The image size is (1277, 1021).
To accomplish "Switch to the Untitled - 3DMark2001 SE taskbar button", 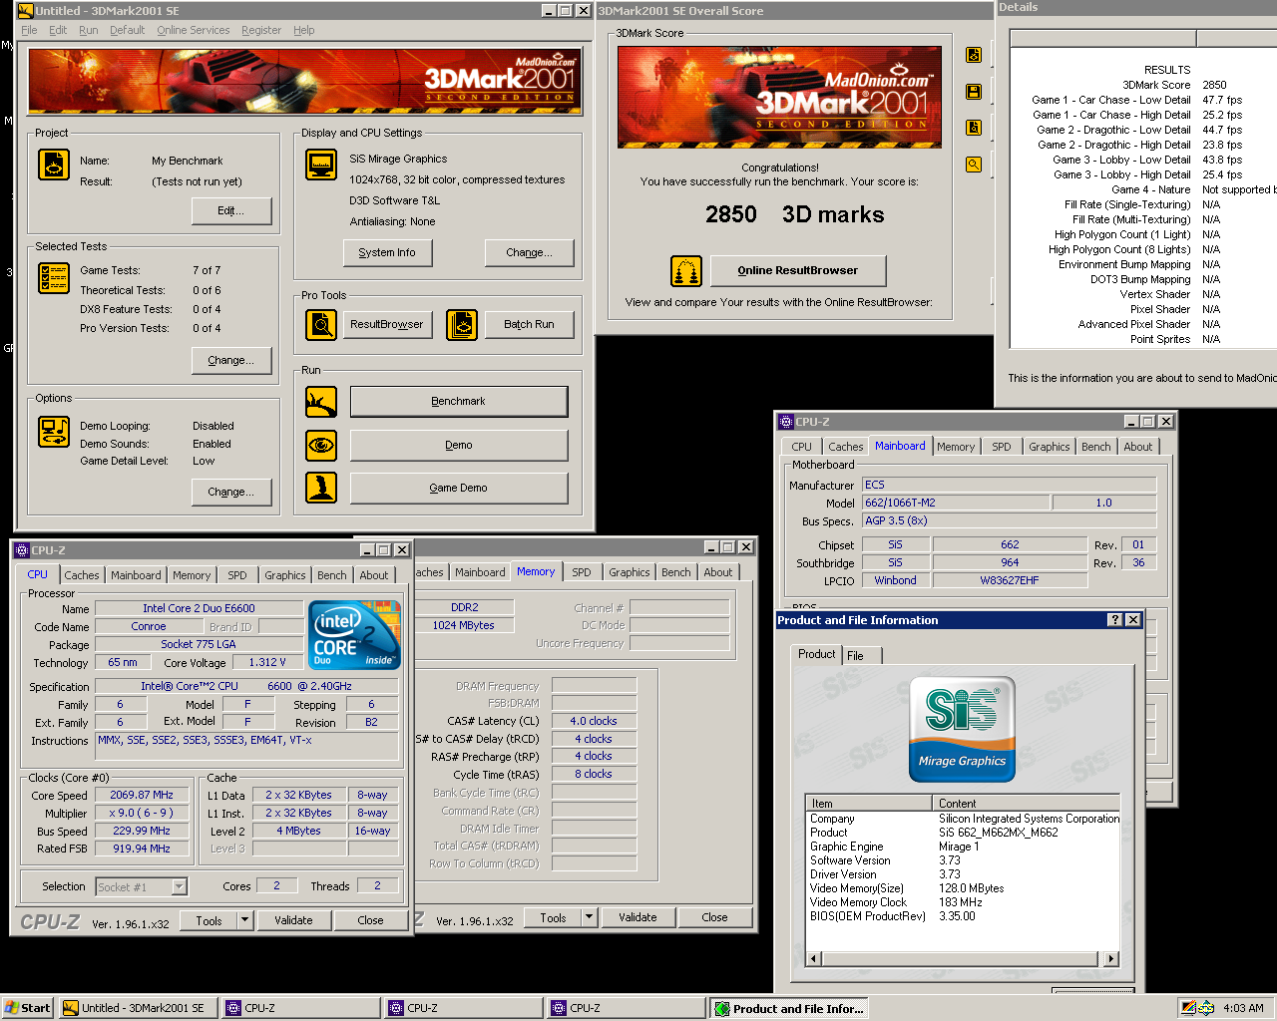I will pos(138,1008).
